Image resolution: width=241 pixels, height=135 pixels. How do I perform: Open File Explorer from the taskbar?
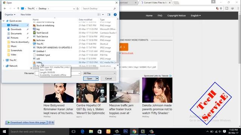tap(91, 132)
